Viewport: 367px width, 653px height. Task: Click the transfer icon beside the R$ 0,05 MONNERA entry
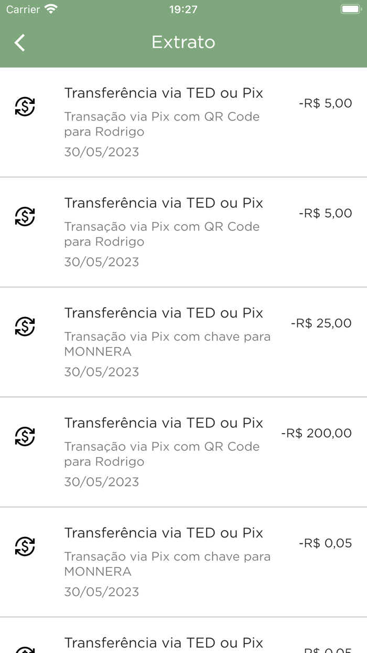click(x=25, y=547)
